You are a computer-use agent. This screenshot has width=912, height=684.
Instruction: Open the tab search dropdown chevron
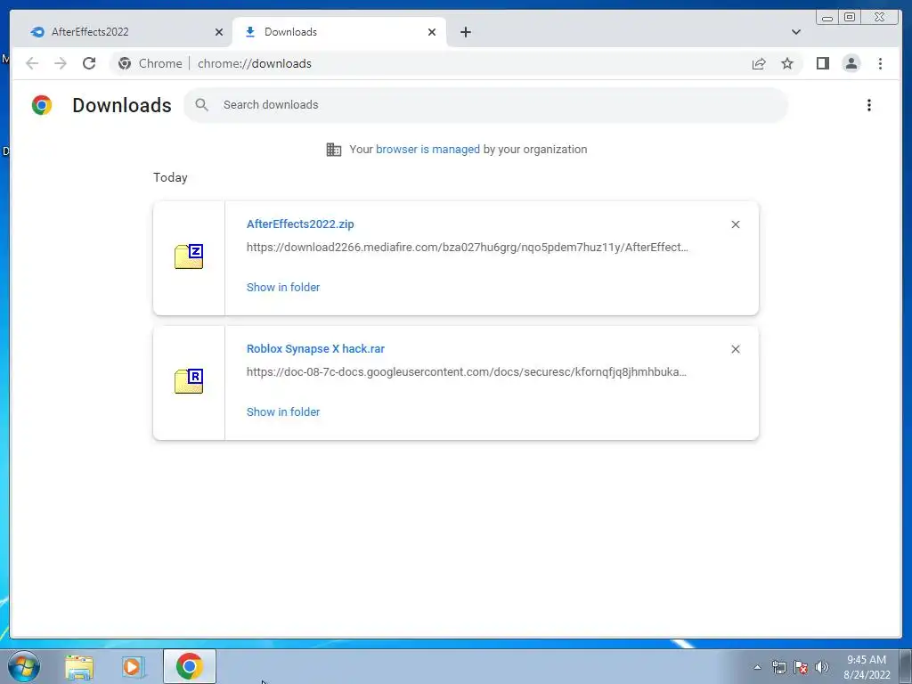[x=795, y=32]
